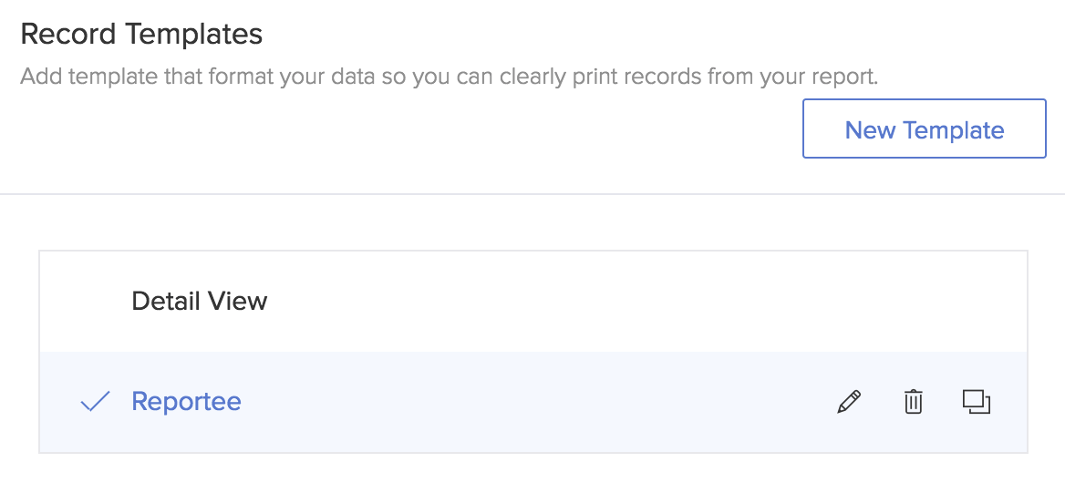This screenshot has width=1065, height=483.
Task: Click the template description text
Action: 449,77
